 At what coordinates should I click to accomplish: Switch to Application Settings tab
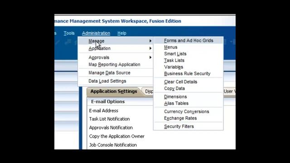click(114, 91)
